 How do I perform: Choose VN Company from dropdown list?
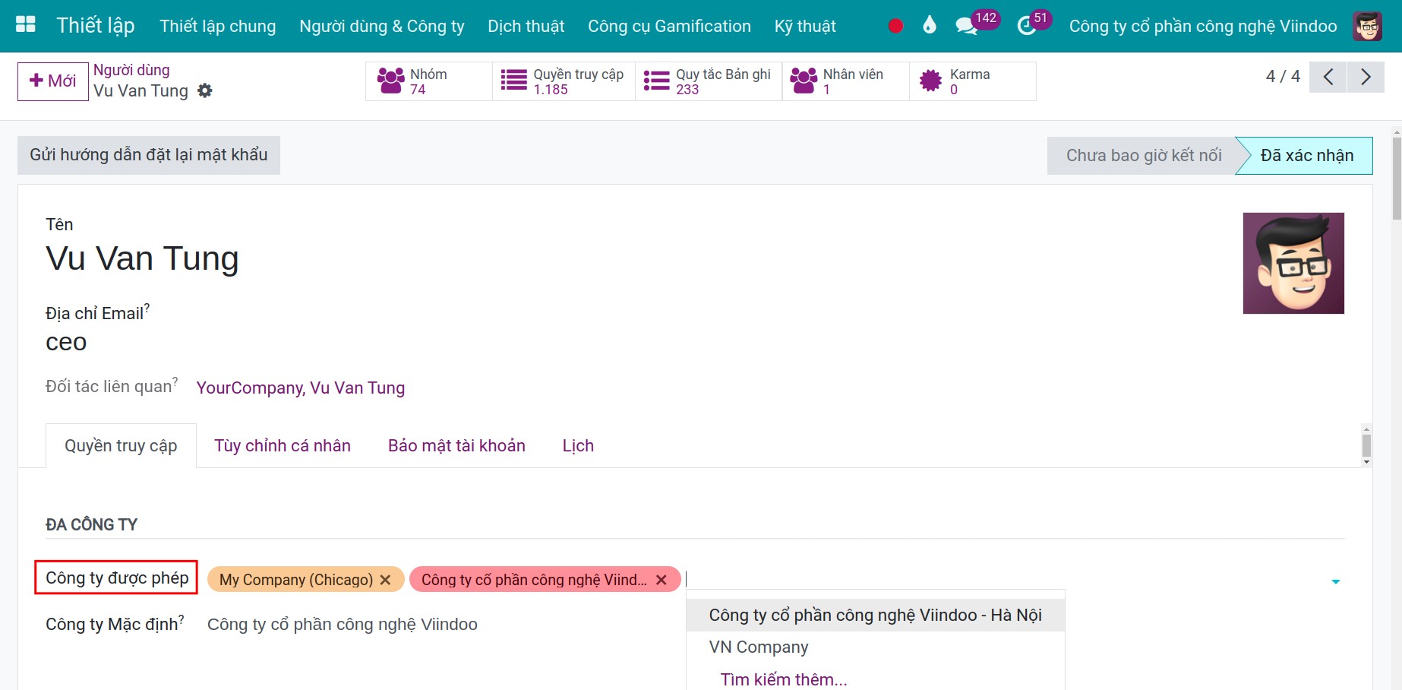point(875,647)
